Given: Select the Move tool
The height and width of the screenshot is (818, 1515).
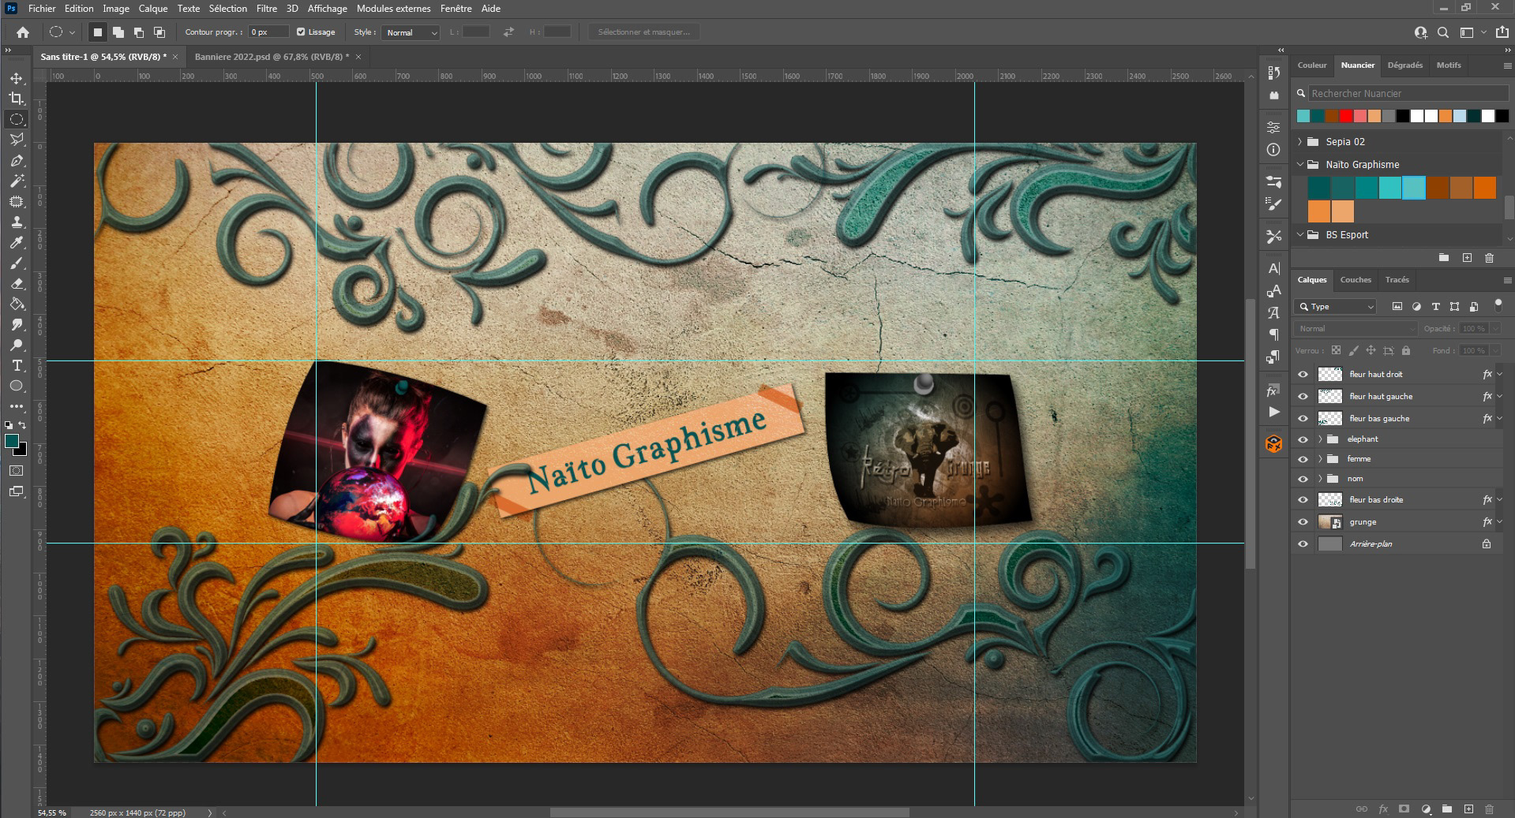Looking at the screenshot, I should pyautogui.click(x=17, y=78).
